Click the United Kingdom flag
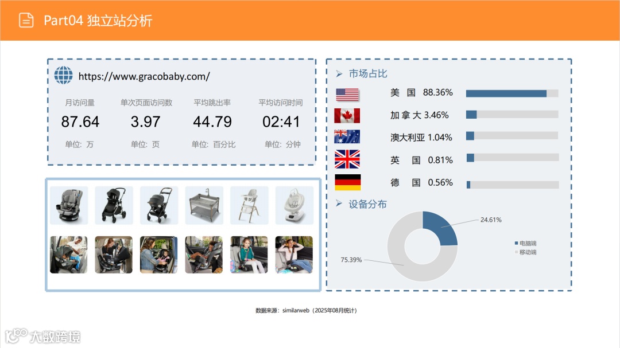The image size is (620, 348). click(x=347, y=159)
